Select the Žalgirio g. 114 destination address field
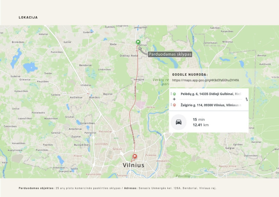Image resolution: width=279 pixels, height=197 pixels. click(x=211, y=105)
